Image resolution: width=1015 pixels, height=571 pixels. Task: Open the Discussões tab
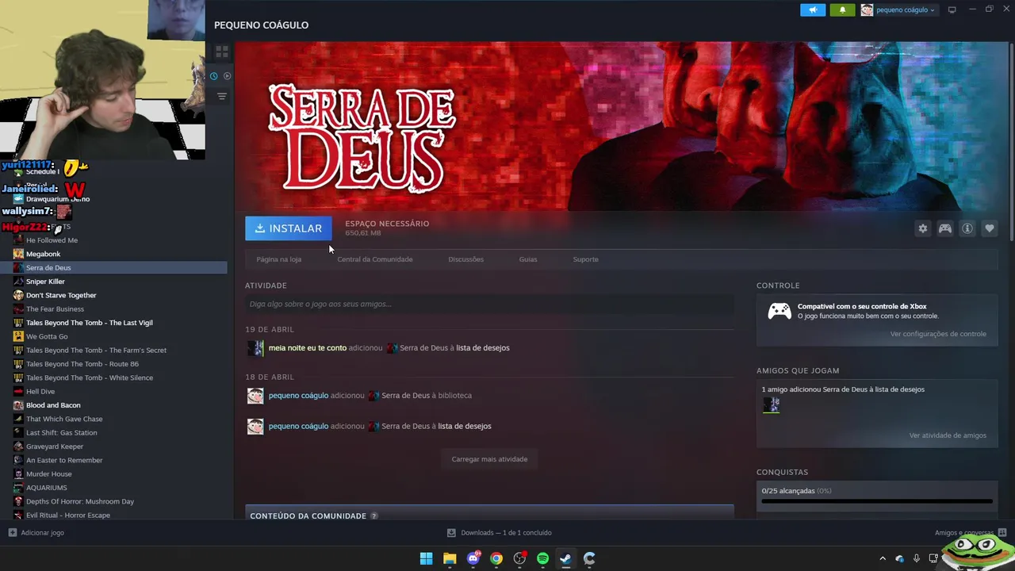point(465,259)
